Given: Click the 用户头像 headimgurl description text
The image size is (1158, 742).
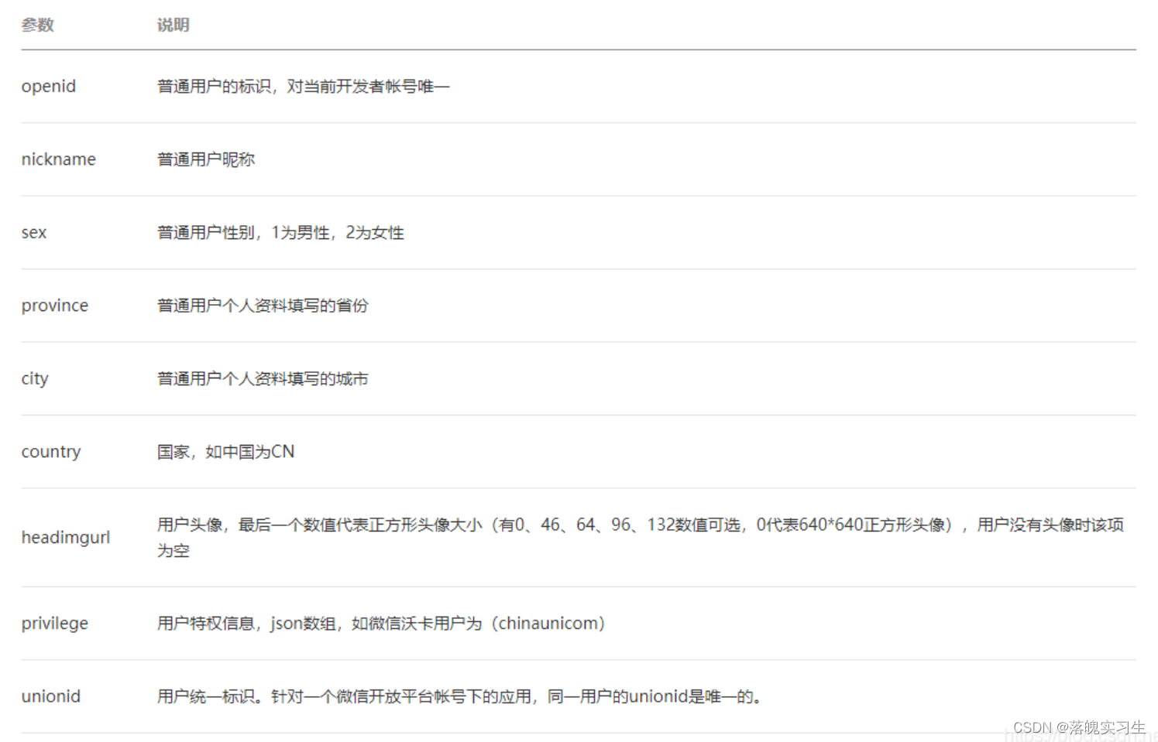Looking at the screenshot, I should pyautogui.click(x=641, y=537).
